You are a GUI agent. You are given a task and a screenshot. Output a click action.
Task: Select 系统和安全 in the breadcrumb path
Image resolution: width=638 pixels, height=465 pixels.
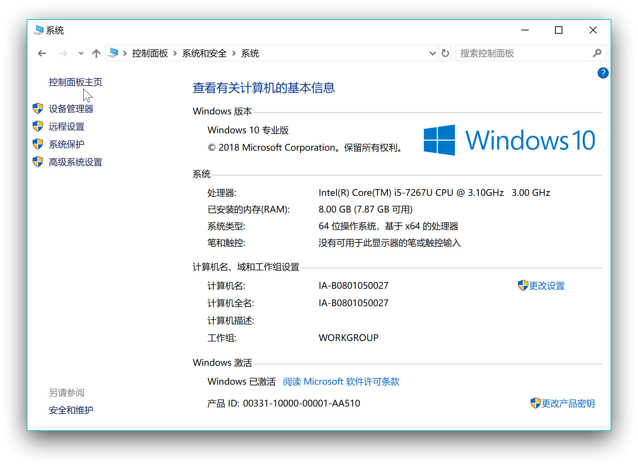point(204,53)
